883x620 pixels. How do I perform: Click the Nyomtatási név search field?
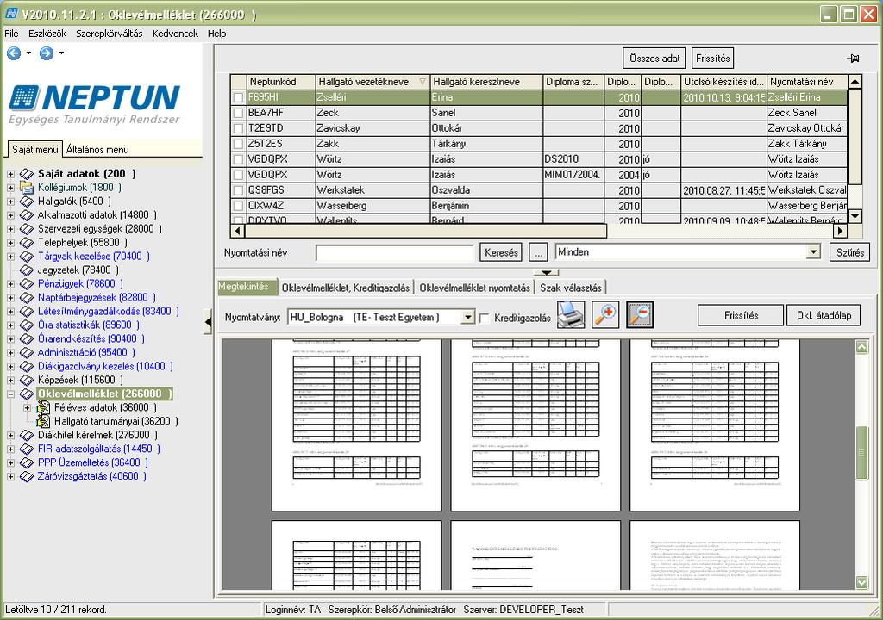click(x=394, y=253)
